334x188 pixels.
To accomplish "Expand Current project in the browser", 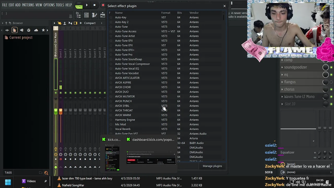I will click(x=18, y=37).
